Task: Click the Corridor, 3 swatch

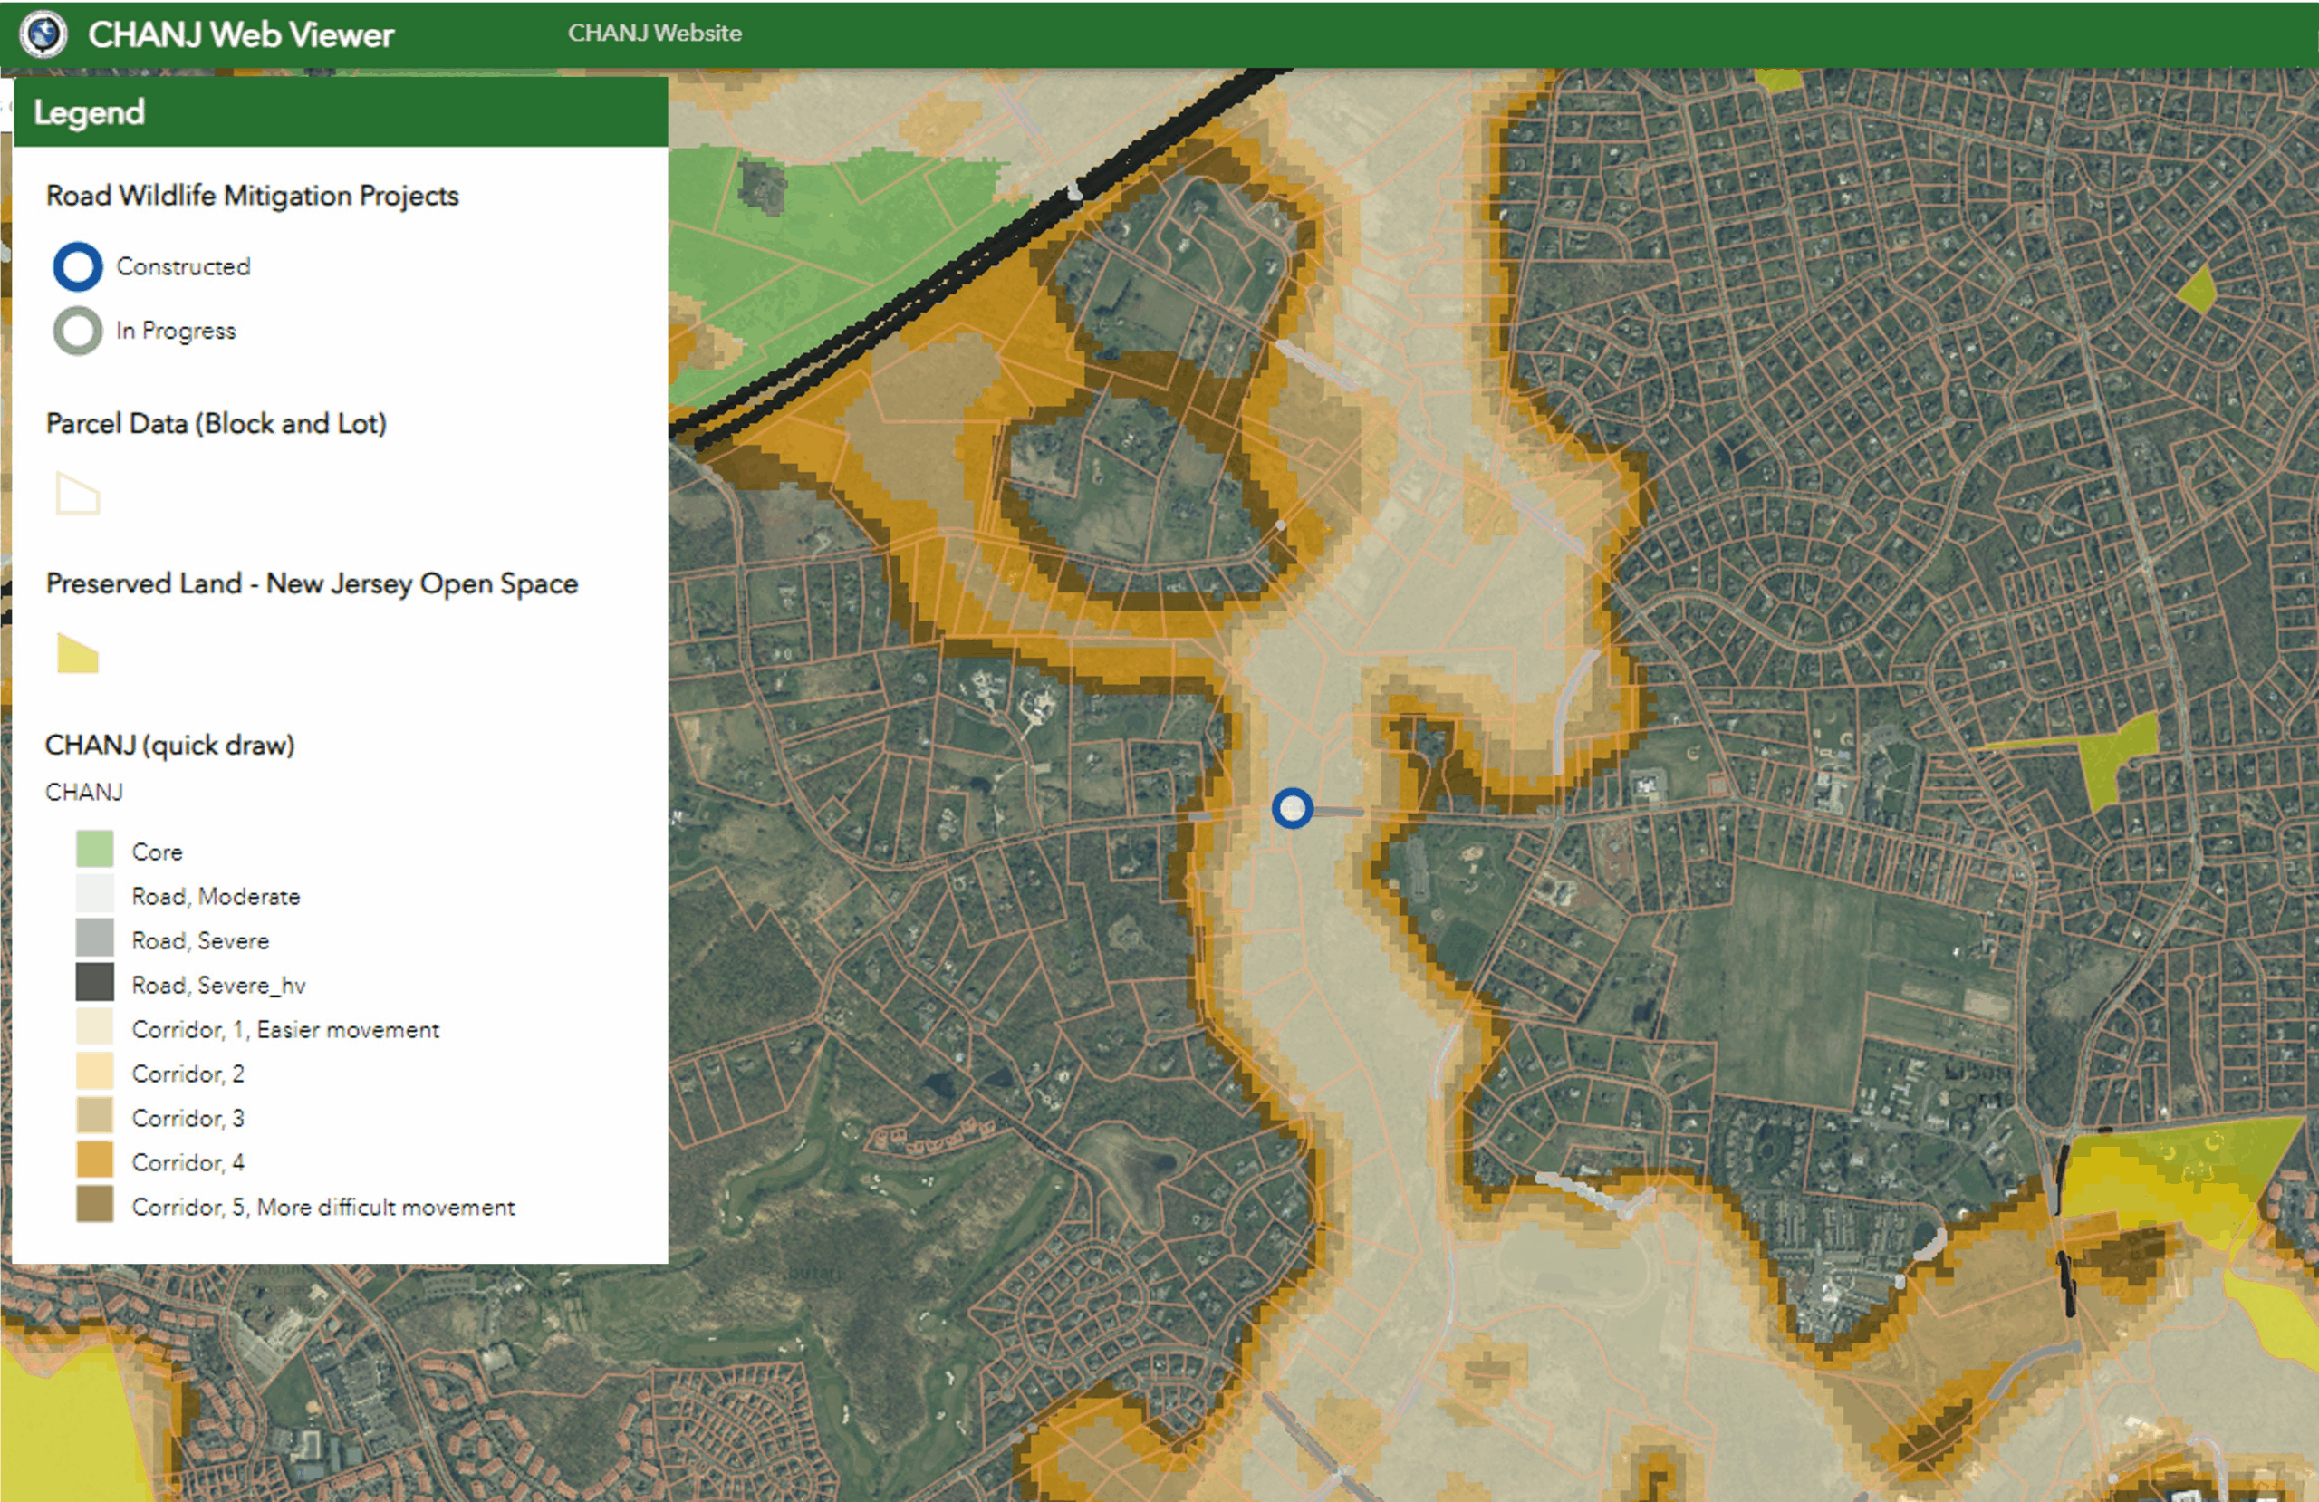Action: point(94,1116)
